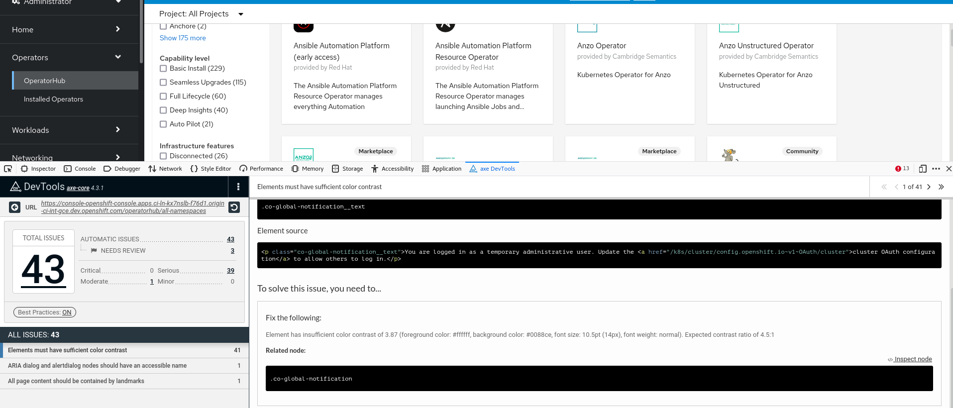Screen dimensions: 953x408
Task: Open axe DevTools kebab options menu
Action: point(238,187)
